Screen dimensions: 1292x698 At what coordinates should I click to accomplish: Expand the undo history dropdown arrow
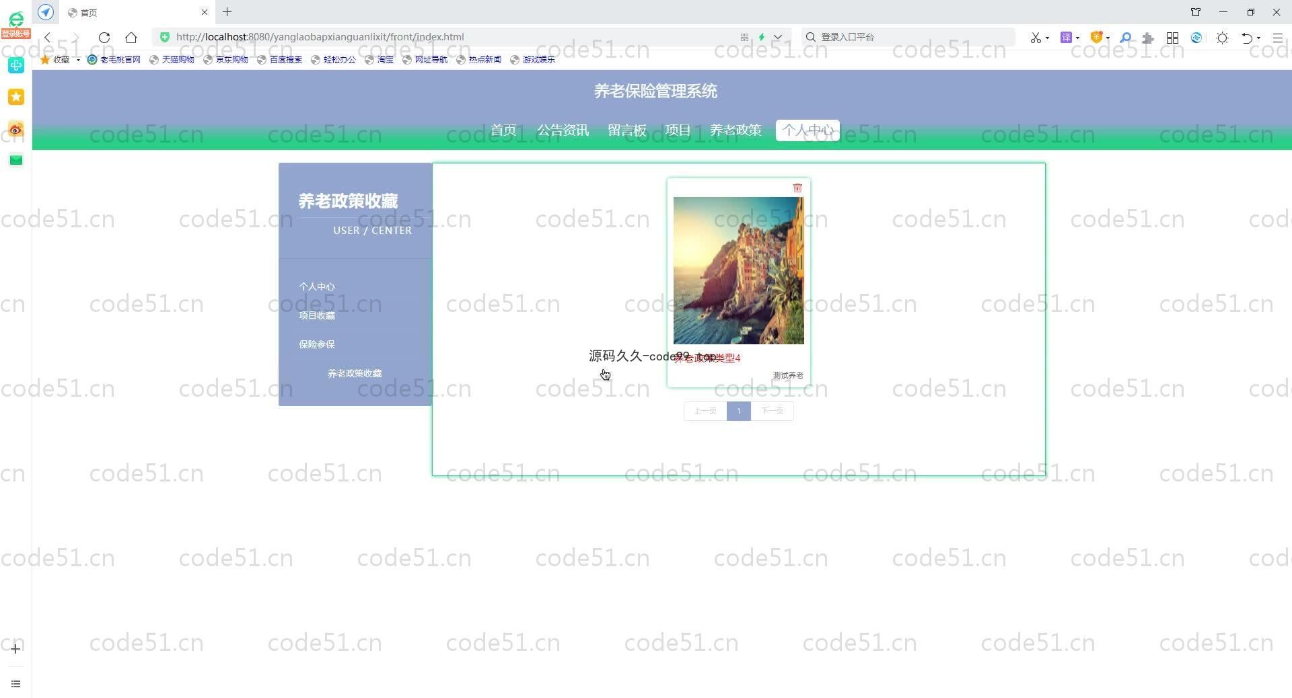tap(1258, 38)
